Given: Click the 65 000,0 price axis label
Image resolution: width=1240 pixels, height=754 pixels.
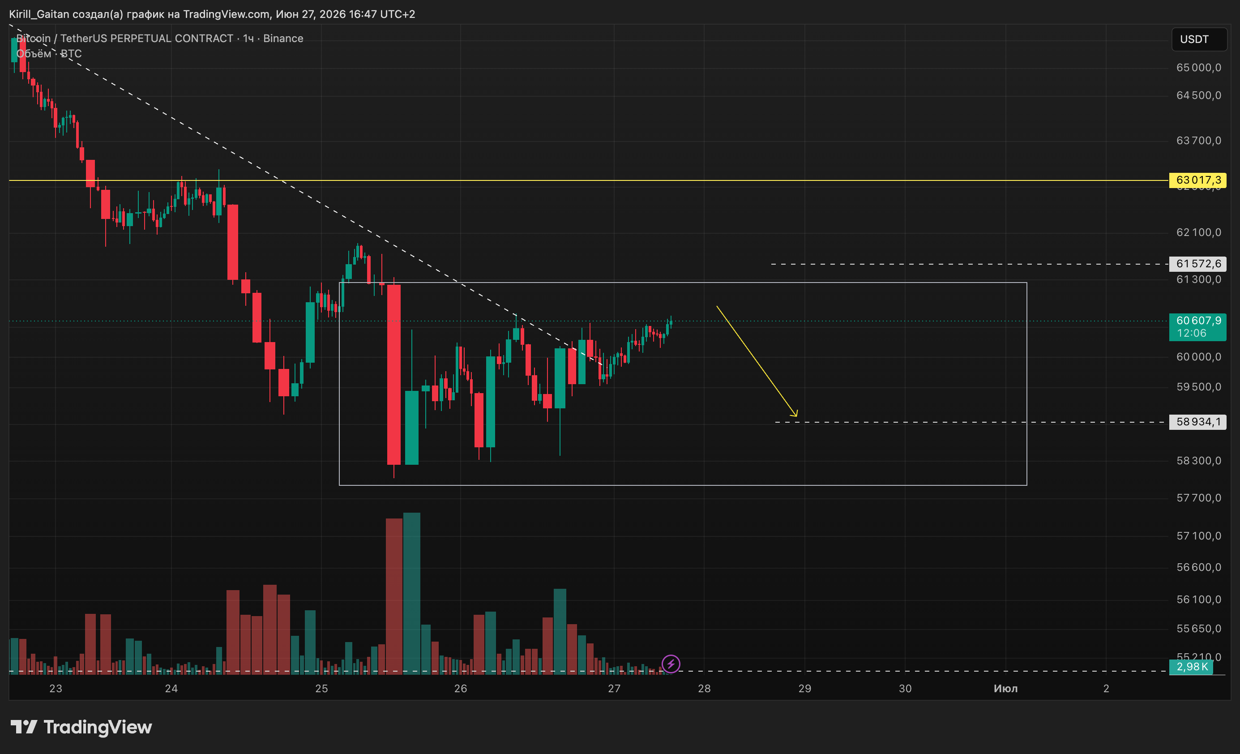Looking at the screenshot, I should coord(1199,68).
